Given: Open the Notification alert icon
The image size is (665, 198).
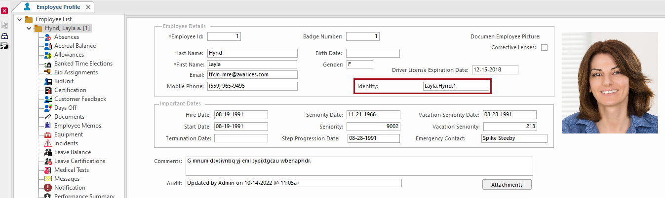Looking at the screenshot, I should (x=48, y=188).
